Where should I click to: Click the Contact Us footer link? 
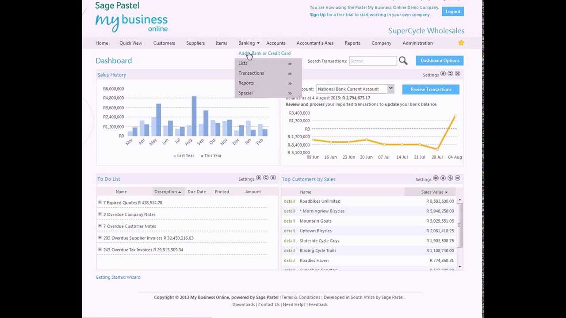[x=269, y=304]
